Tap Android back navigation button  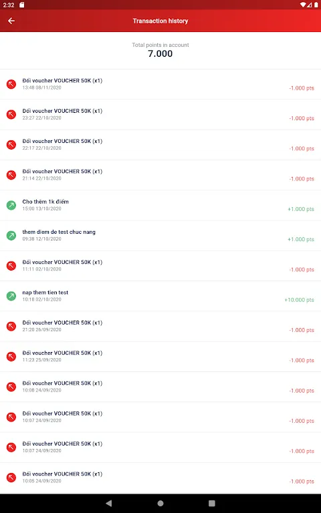109,503
